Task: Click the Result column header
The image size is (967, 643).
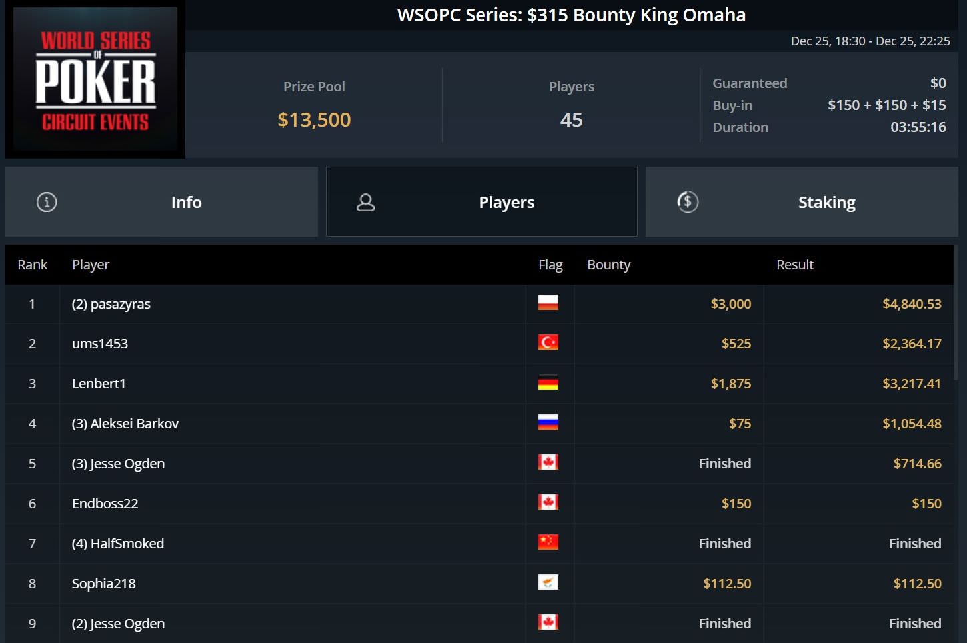Action: pyautogui.click(x=794, y=265)
